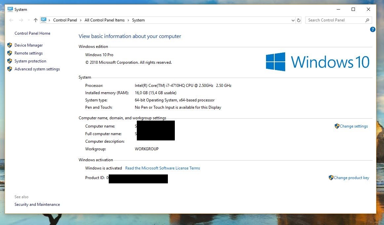
Task: Select System breadcrumb in address bar
Action: [x=138, y=20]
